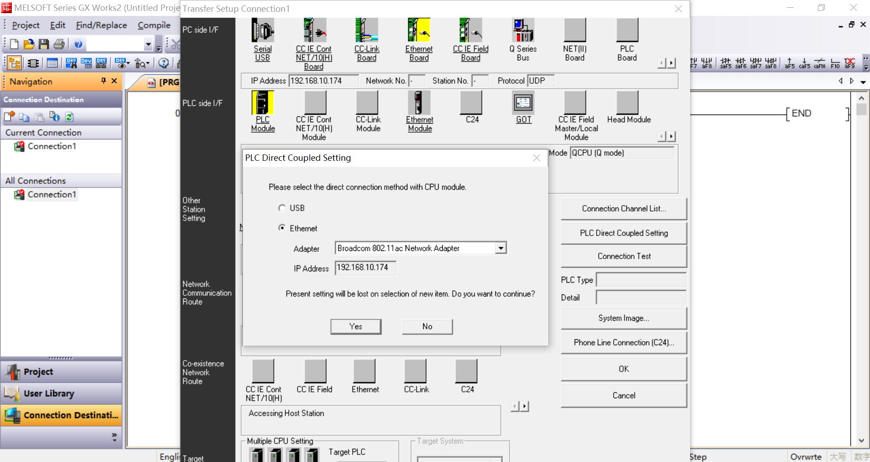Select the PLC Module icon
This screenshot has height=462, width=870.
click(x=263, y=103)
